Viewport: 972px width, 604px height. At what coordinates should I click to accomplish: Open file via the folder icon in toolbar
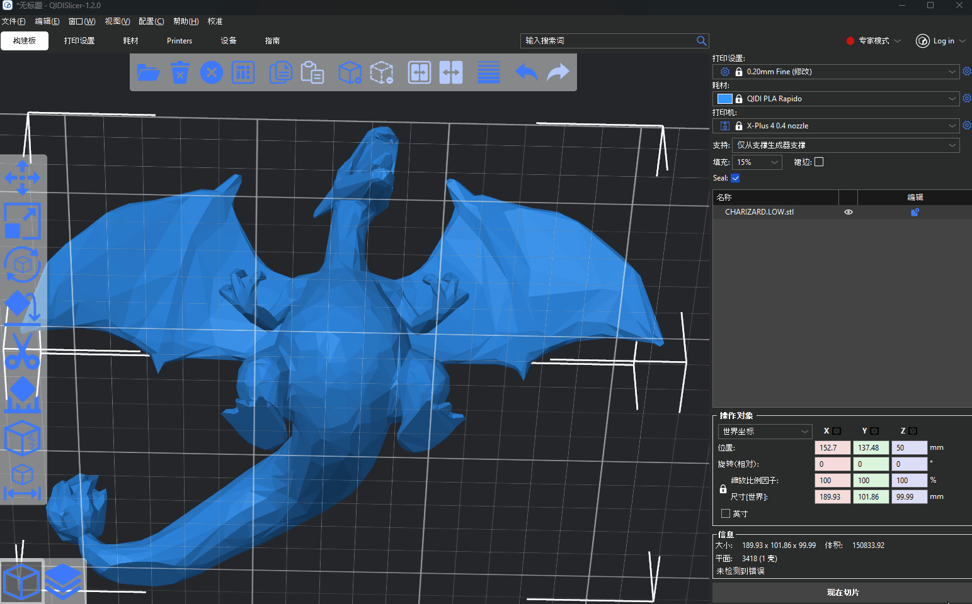coord(148,72)
